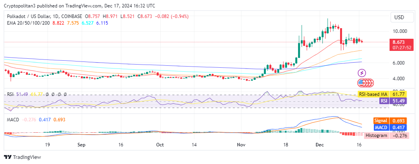Viewport: 419px width, 164px height.
Task: Click the MACD legend histogram value -0.276
Action: (x=29, y=120)
